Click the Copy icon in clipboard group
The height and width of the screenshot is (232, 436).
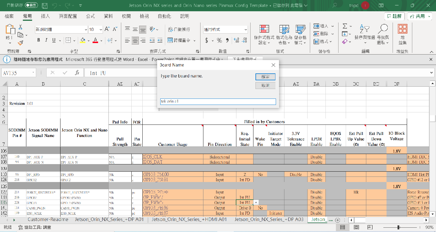click(20, 35)
